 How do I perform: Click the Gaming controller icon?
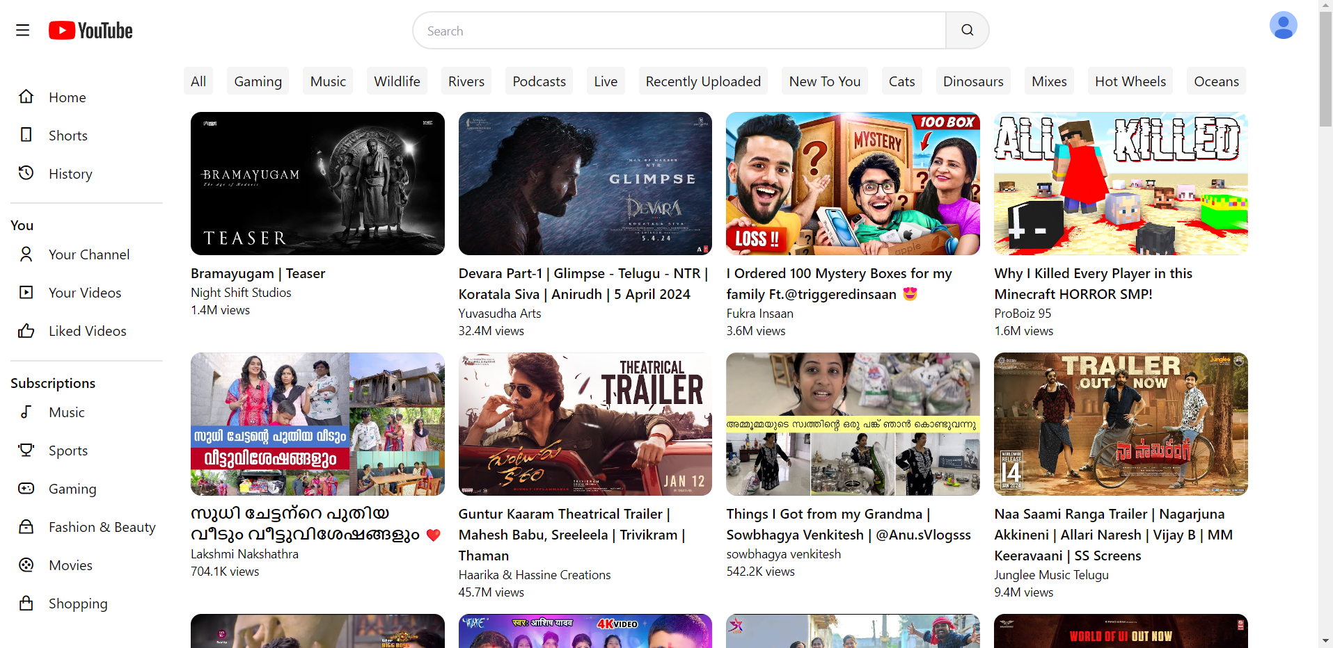[26, 488]
